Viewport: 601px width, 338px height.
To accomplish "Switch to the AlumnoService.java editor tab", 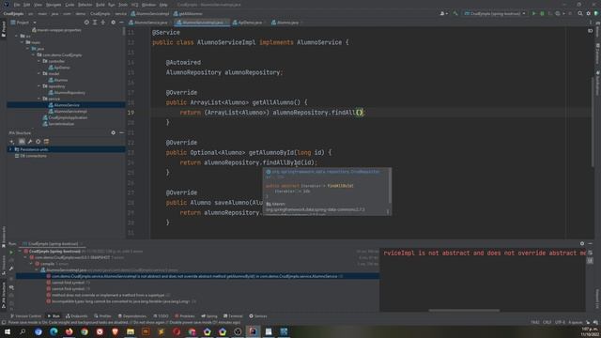I will [x=148, y=23].
